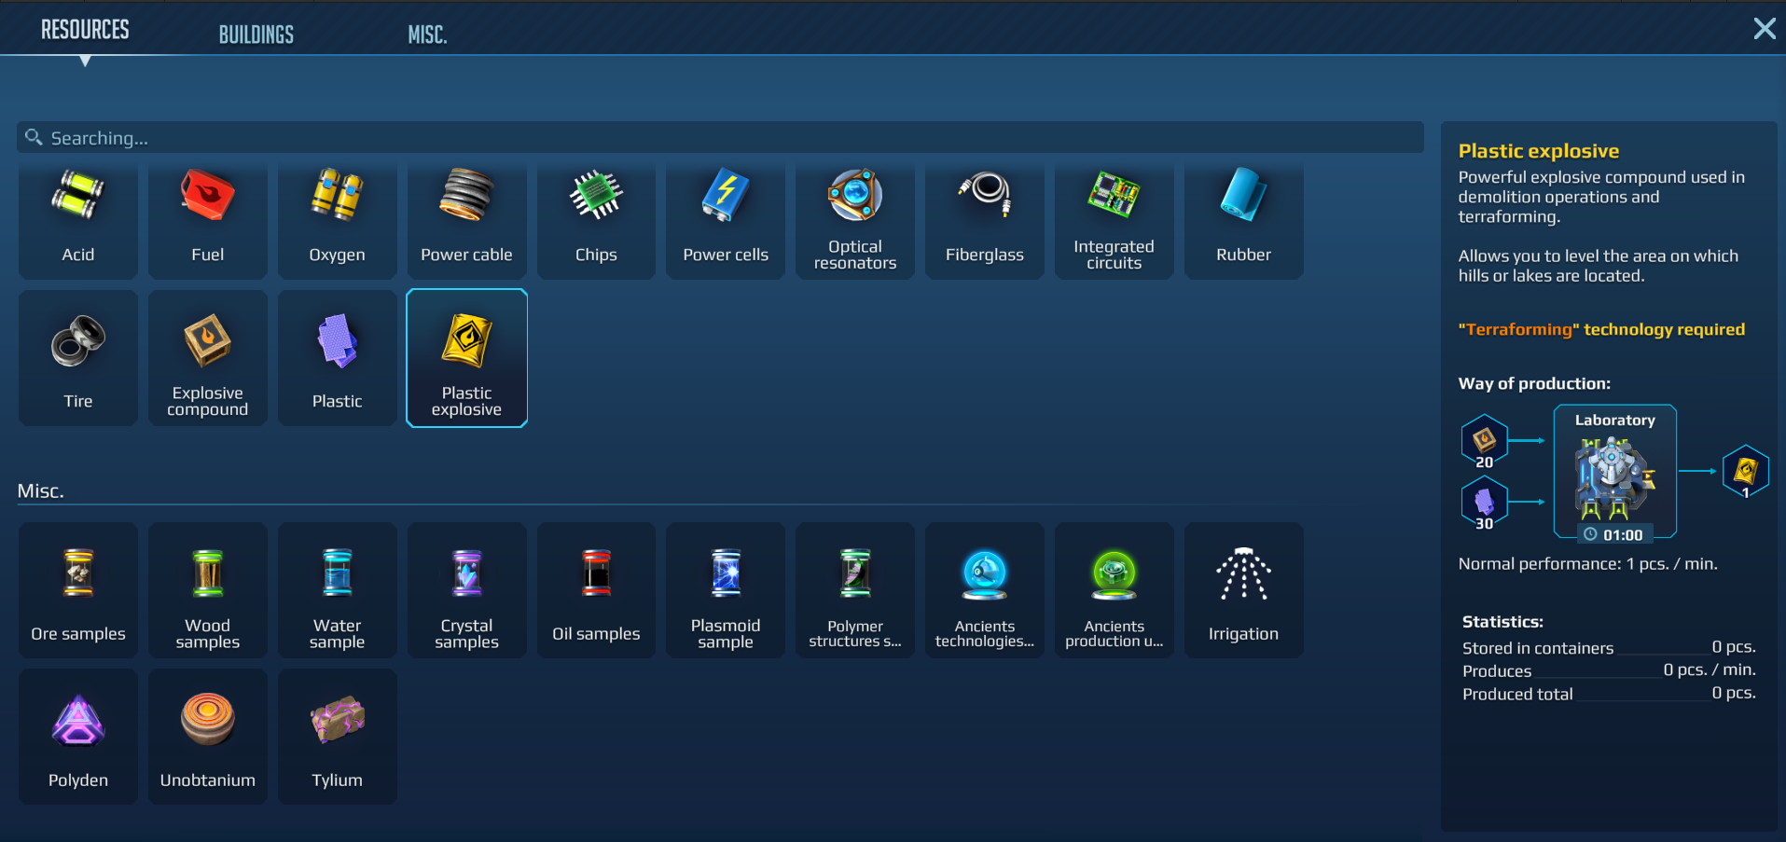Choose the Water sample tile

338,590
